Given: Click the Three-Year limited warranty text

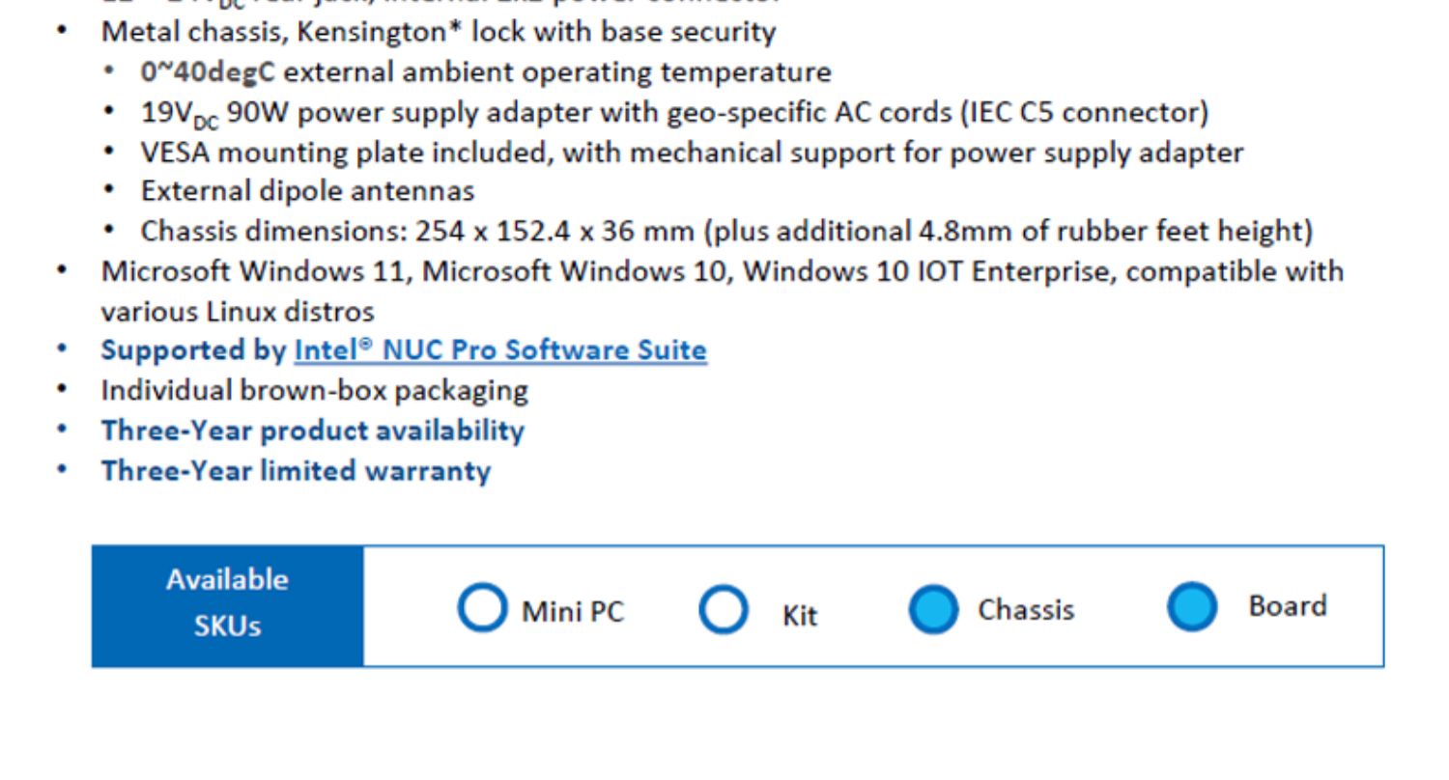Looking at the screenshot, I should pyautogui.click(x=296, y=471).
